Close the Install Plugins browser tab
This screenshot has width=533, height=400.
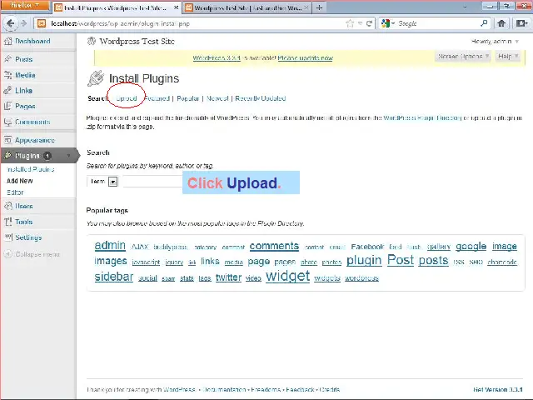point(176,7)
